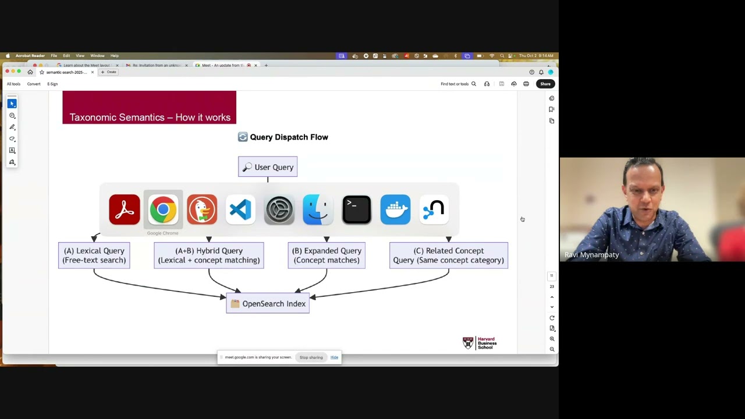Open the page thumbnails copy panel
The image size is (745, 419).
tap(552, 120)
